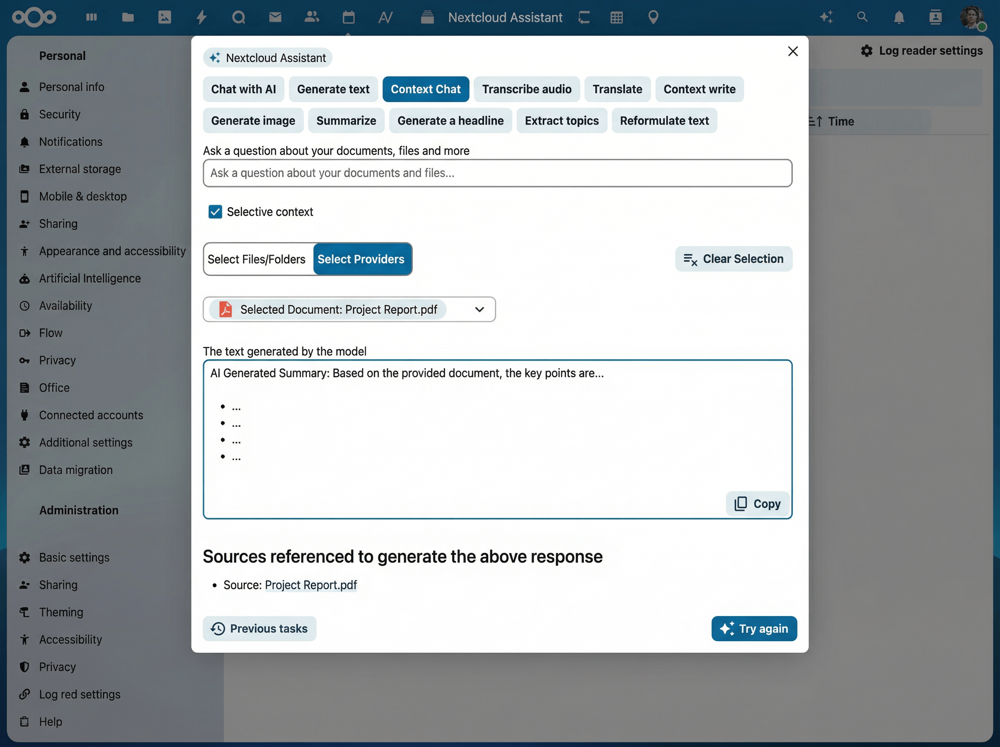Open the Tables app icon

coord(616,17)
